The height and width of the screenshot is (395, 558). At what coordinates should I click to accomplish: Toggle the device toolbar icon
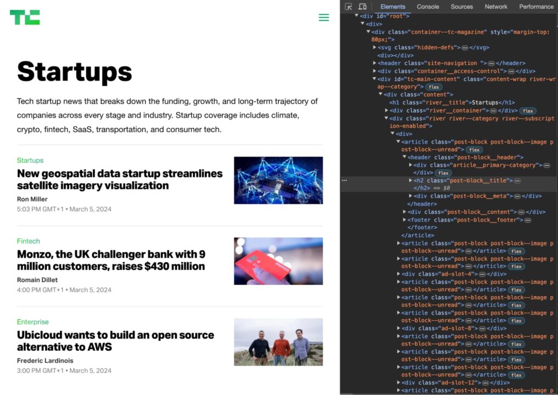tap(362, 7)
